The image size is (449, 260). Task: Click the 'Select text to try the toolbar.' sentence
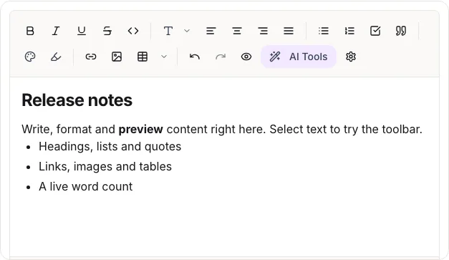coord(346,130)
